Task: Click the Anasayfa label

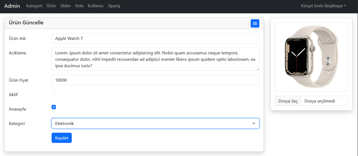Action: 18,109
